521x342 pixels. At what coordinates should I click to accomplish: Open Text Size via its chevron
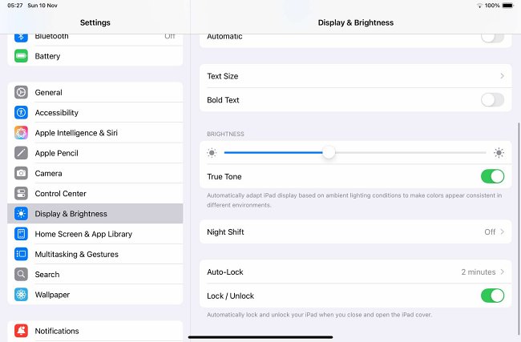coord(502,76)
